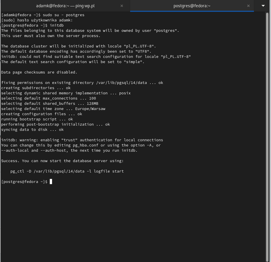Click the 'selecting default max_connections ... 100' line

[49, 99]
